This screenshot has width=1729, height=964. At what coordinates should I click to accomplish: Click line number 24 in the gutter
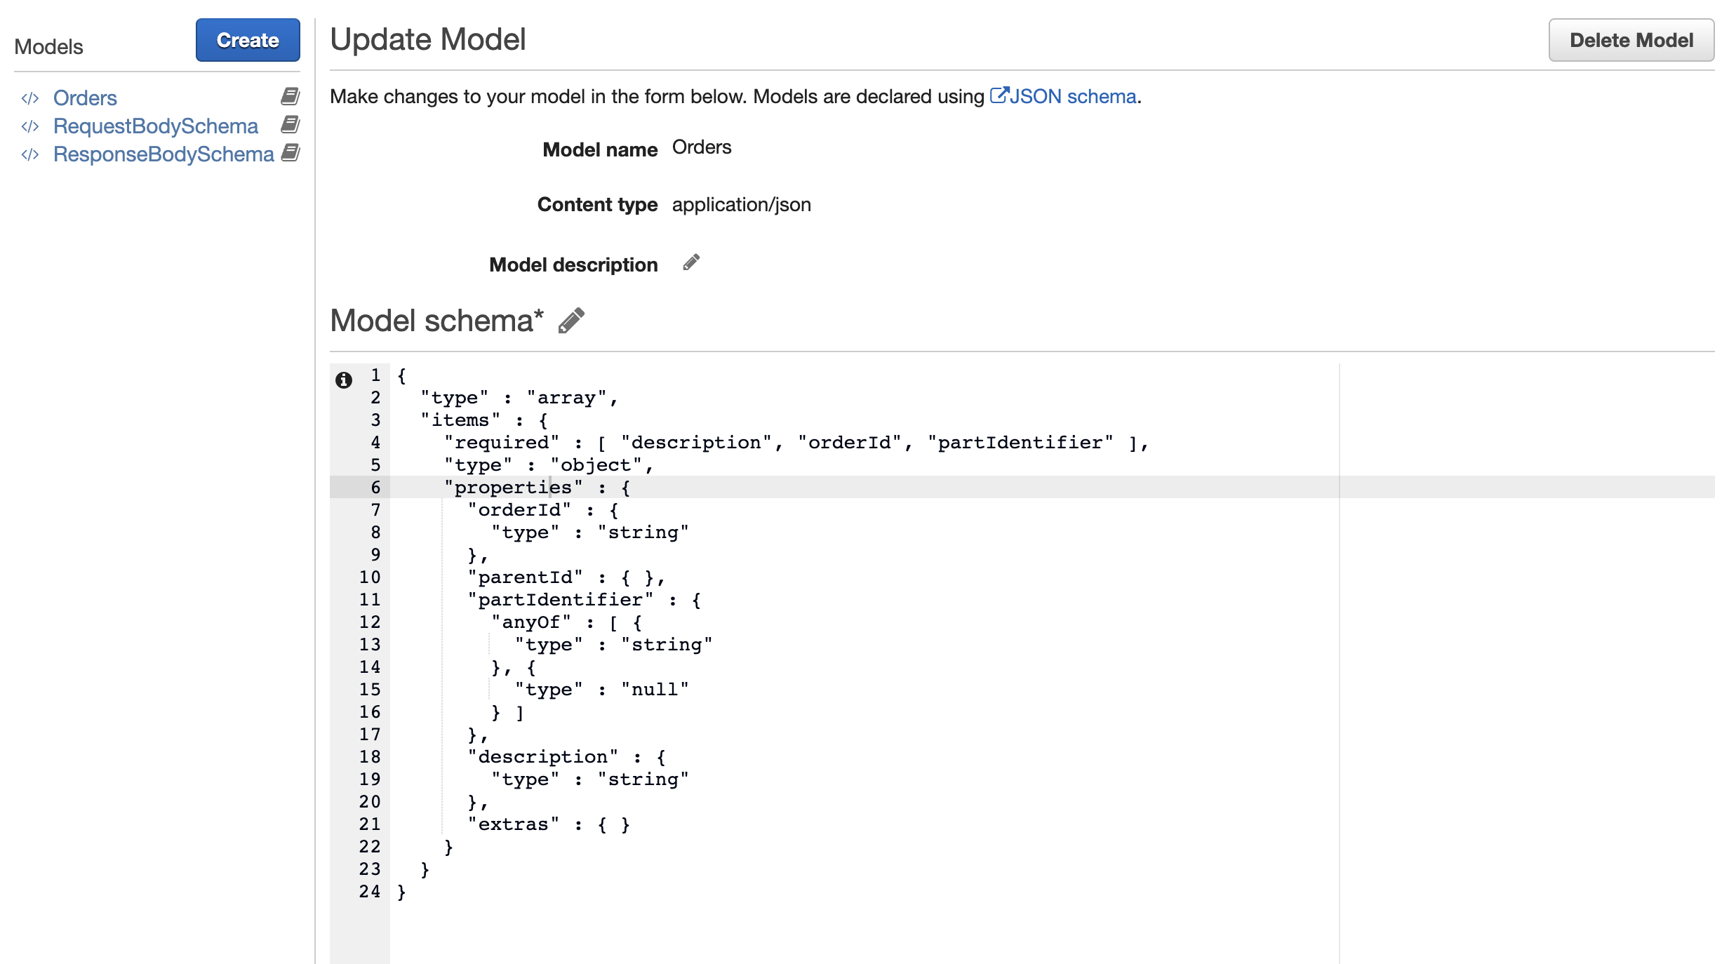coord(370,891)
